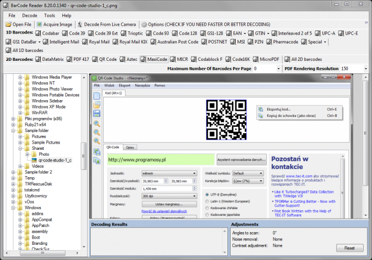This screenshot has width=372, height=260.
Task: Toggle the DataMatrix 2D barcode type
Action: coord(50,59)
